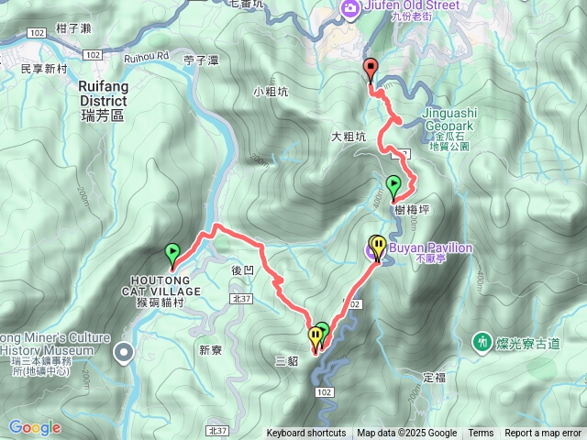This screenshot has width=587, height=440.
Task: Click the Jiufen Old Street camera pin
Action: [x=350, y=8]
